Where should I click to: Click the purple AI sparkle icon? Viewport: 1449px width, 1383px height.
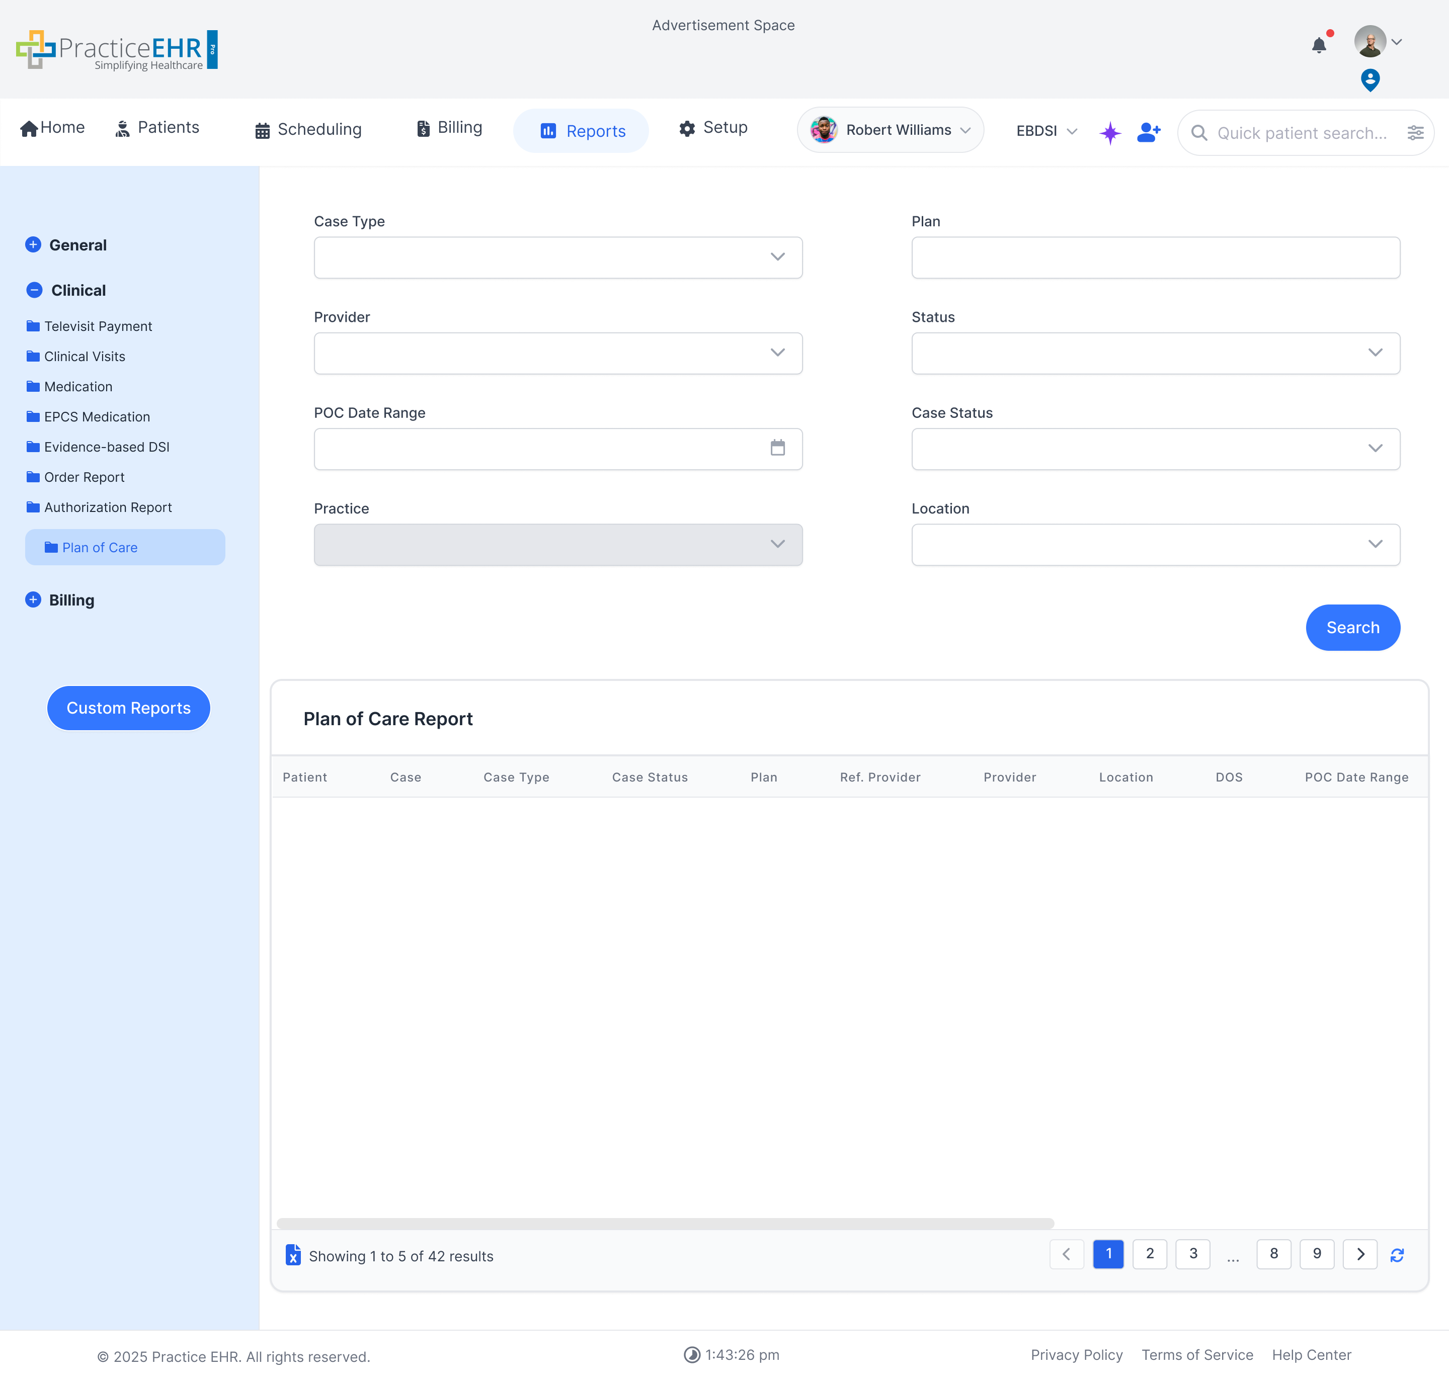coord(1110,133)
